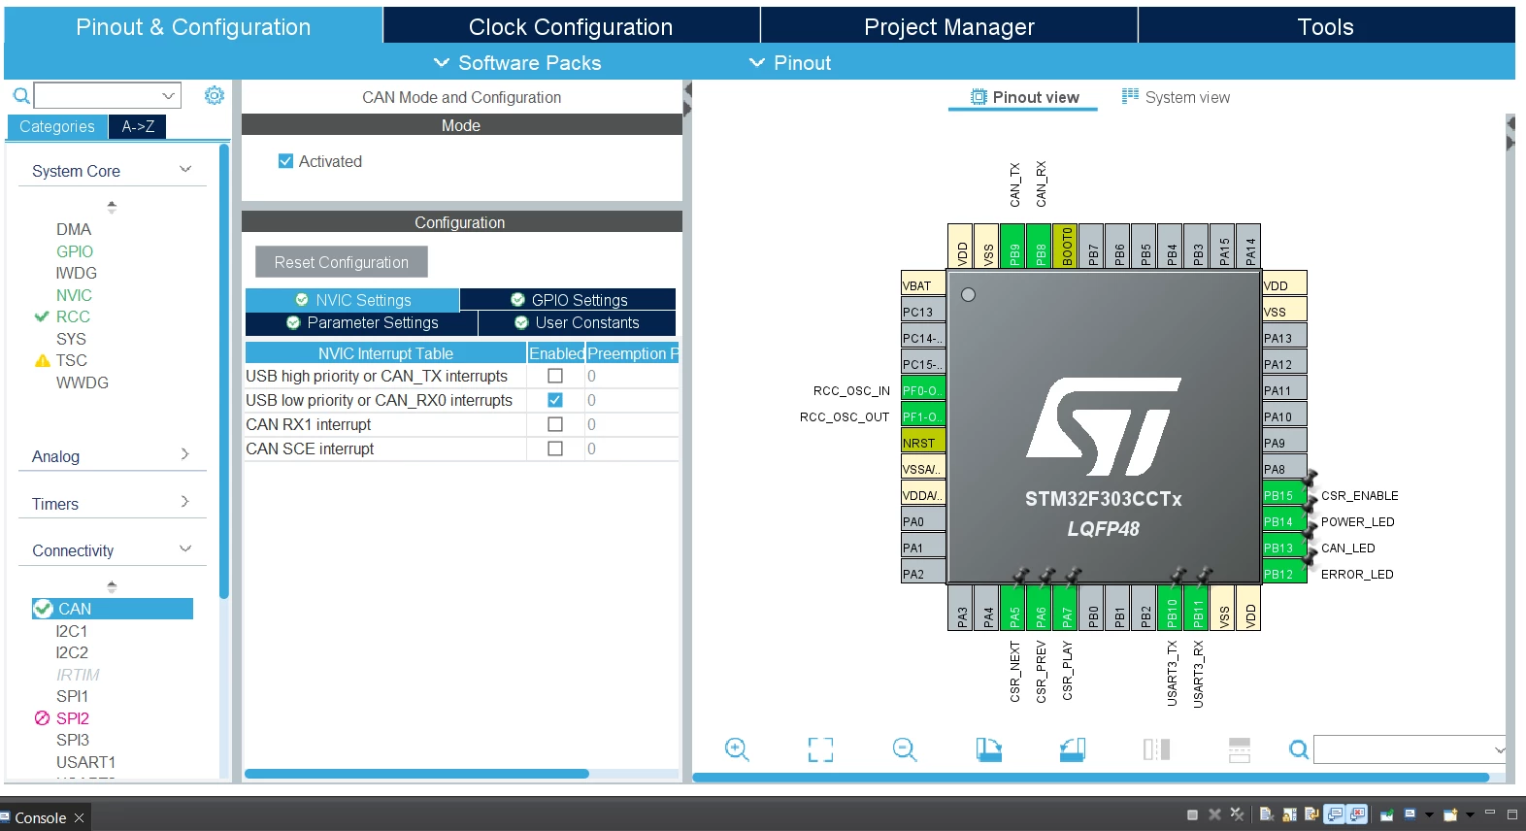Remove all terminated launches

1237,815
